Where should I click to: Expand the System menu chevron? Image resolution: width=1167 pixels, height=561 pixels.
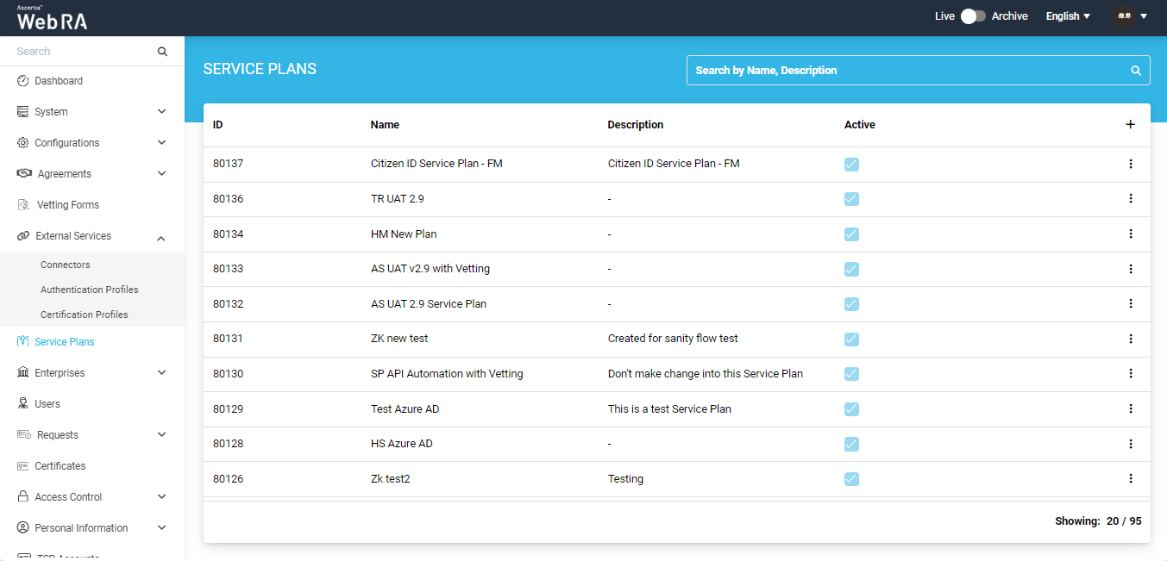pyautogui.click(x=161, y=112)
